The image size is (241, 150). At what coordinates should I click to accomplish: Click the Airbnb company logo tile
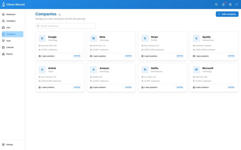tap(42, 69)
